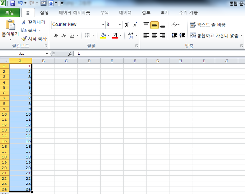This screenshot has width=245, height=194.
Task: Toggle bottom vertical alignment
Action: point(163,25)
